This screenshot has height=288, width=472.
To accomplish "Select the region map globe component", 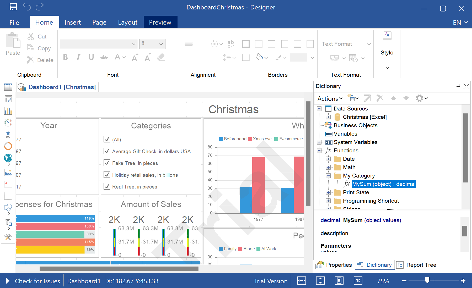I will [x=8, y=158].
